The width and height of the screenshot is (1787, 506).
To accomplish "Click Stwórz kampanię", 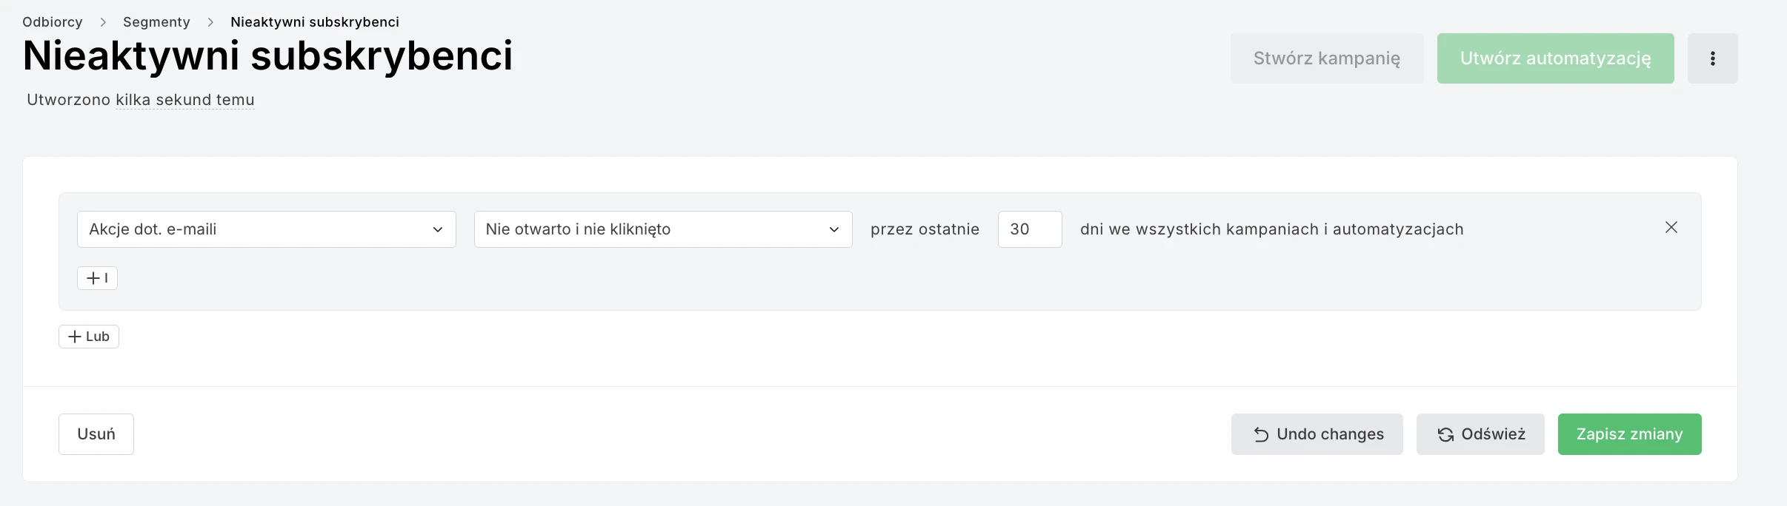I will point(1325,58).
